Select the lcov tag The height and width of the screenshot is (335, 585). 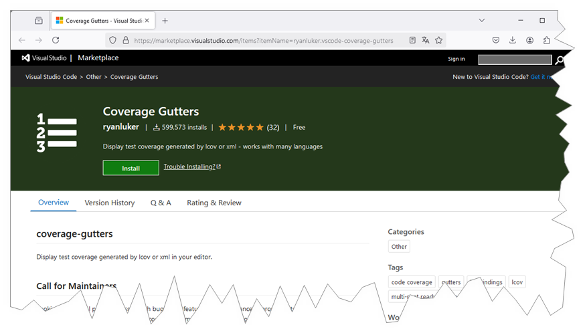click(x=517, y=282)
